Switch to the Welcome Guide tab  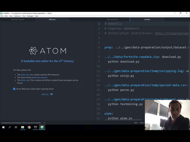112,20
